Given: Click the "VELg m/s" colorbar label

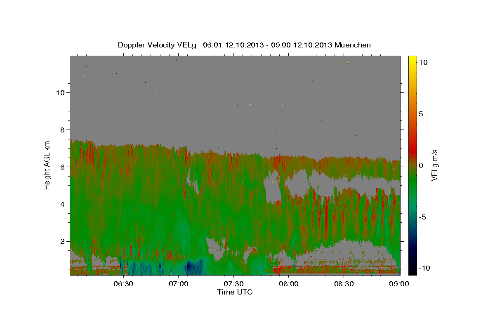Looking at the screenshot, I should pyautogui.click(x=434, y=165).
